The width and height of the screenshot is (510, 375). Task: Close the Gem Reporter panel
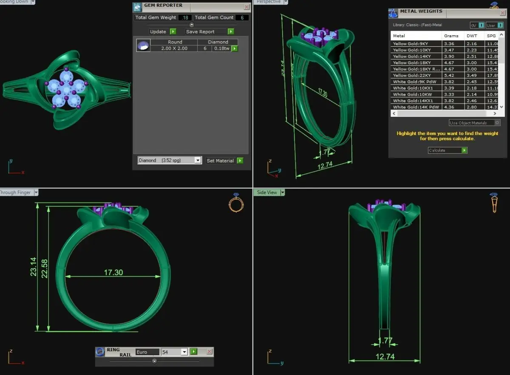[246, 7]
